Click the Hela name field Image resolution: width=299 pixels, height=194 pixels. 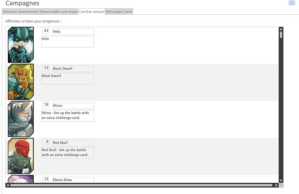(73, 32)
